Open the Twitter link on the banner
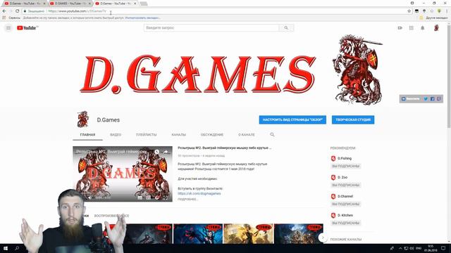The width and height of the screenshot is (451, 253). click(x=426, y=99)
